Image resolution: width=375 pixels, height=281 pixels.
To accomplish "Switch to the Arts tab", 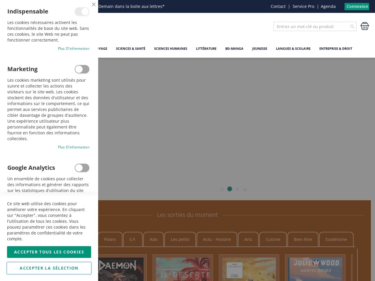I will click(x=248, y=239).
